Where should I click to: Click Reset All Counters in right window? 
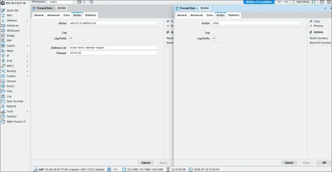[320, 43]
